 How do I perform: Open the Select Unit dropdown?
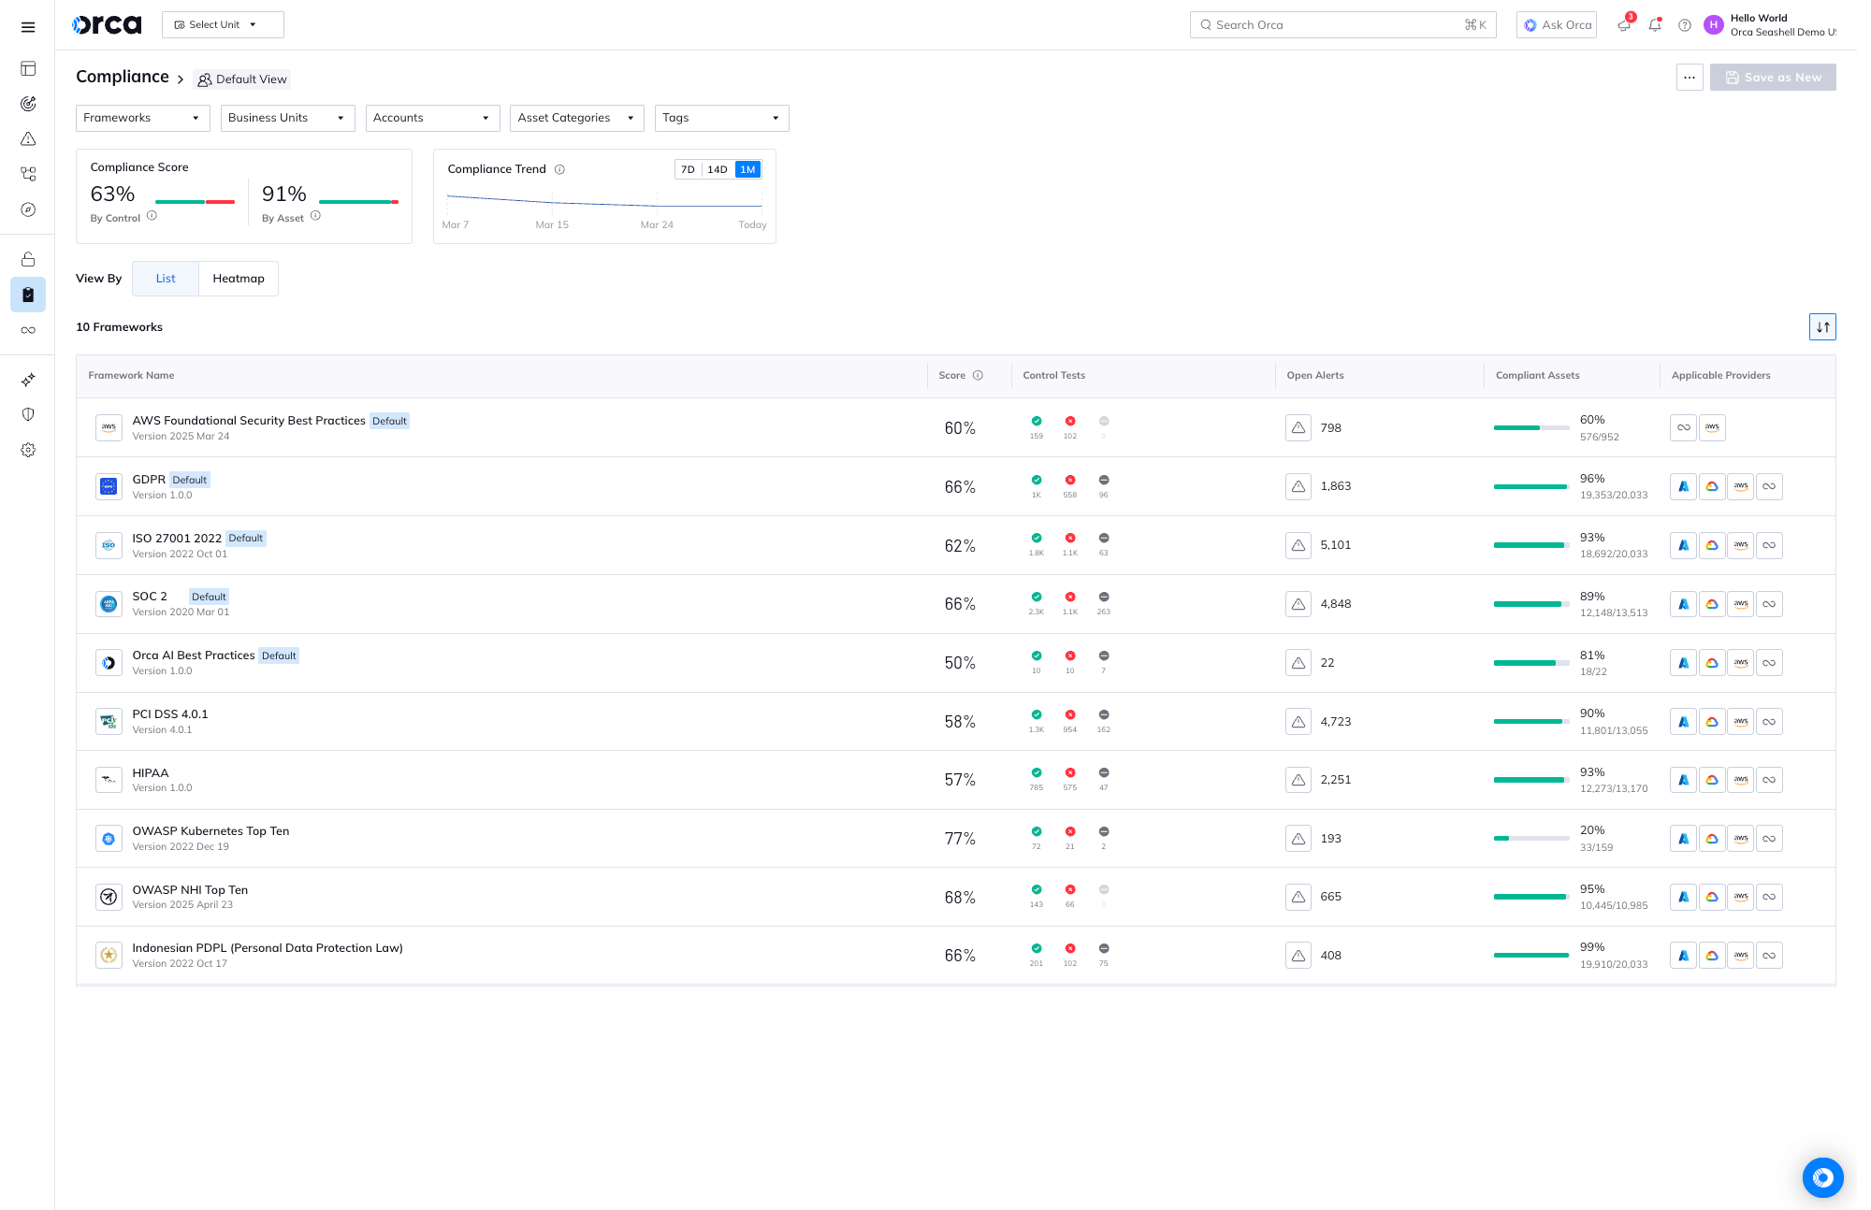tap(223, 25)
